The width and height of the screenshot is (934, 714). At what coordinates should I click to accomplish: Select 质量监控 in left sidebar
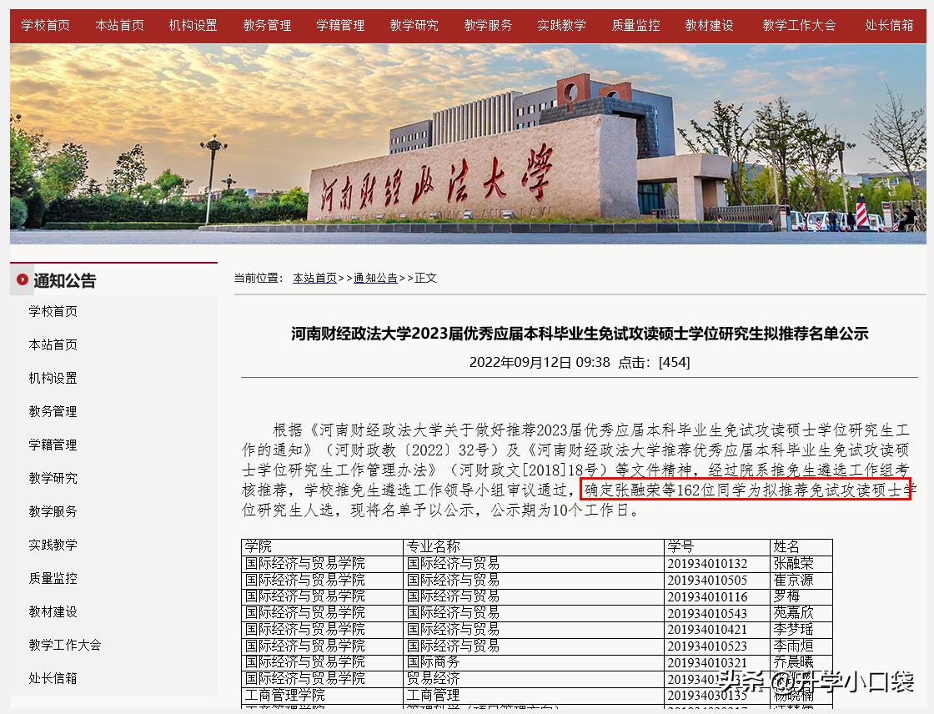[53, 578]
